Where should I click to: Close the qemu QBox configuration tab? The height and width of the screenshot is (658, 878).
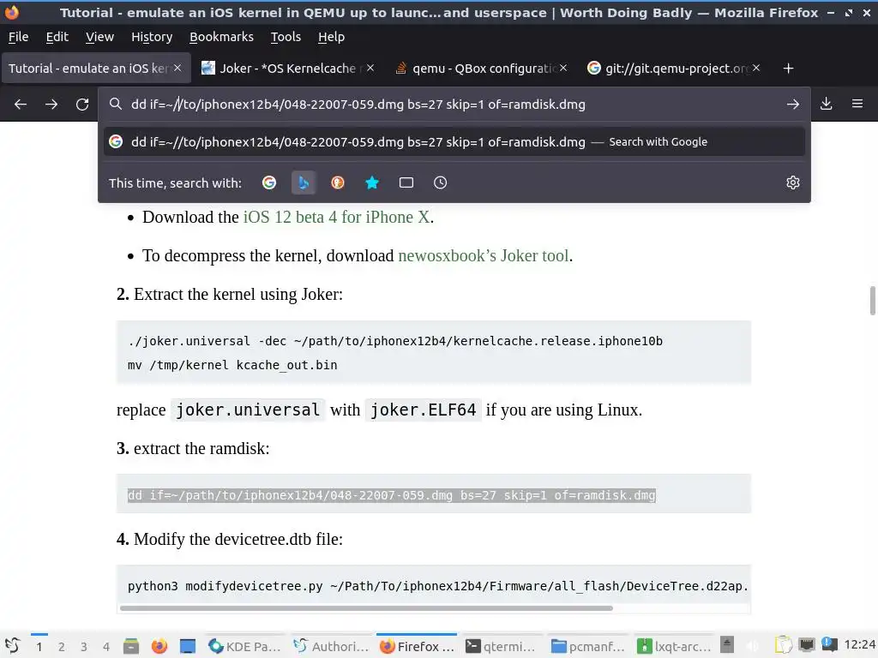563,68
